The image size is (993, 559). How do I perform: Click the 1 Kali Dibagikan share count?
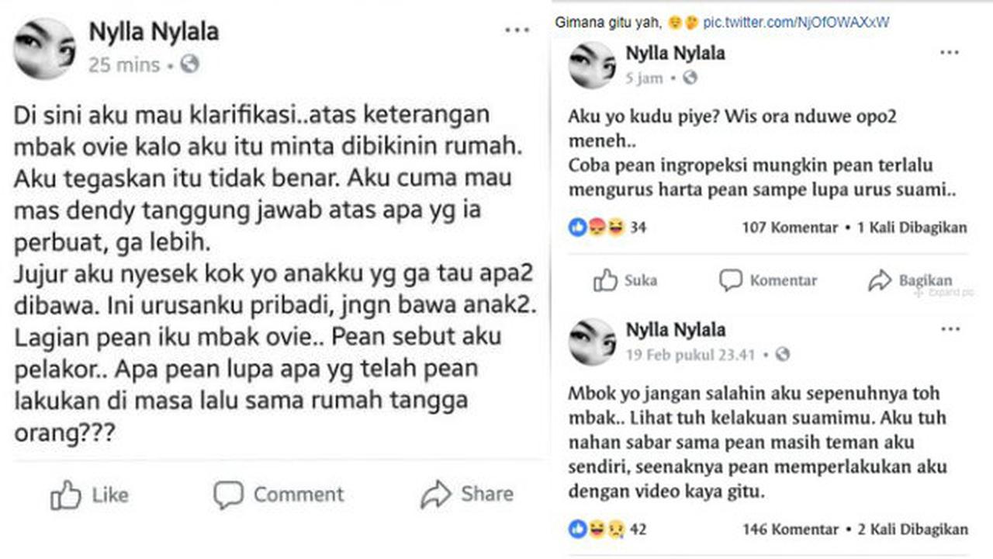coord(912,227)
